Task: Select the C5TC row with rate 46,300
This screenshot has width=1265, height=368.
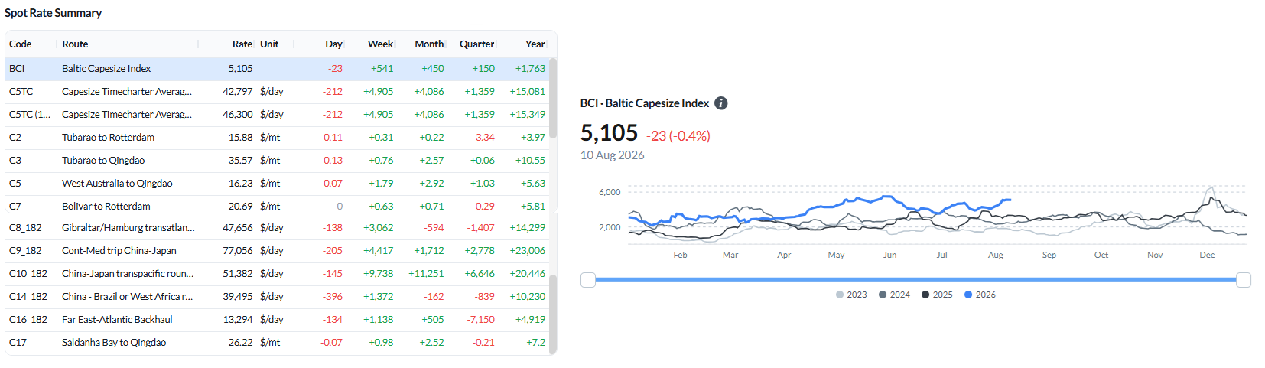Action: pos(277,115)
